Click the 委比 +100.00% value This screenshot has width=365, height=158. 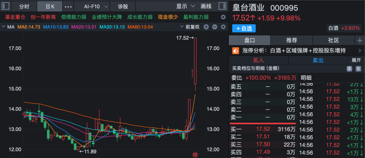point(258,77)
